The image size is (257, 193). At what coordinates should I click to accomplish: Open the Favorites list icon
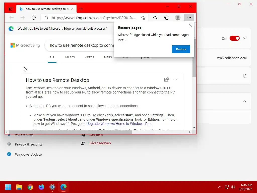click(x=155, y=18)
